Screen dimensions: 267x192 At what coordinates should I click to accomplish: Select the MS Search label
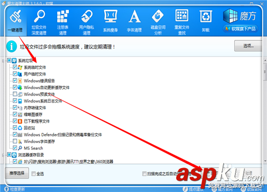tap(34, 148)
